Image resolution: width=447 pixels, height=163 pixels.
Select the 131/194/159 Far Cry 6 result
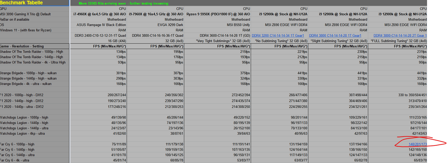(298, 144)
